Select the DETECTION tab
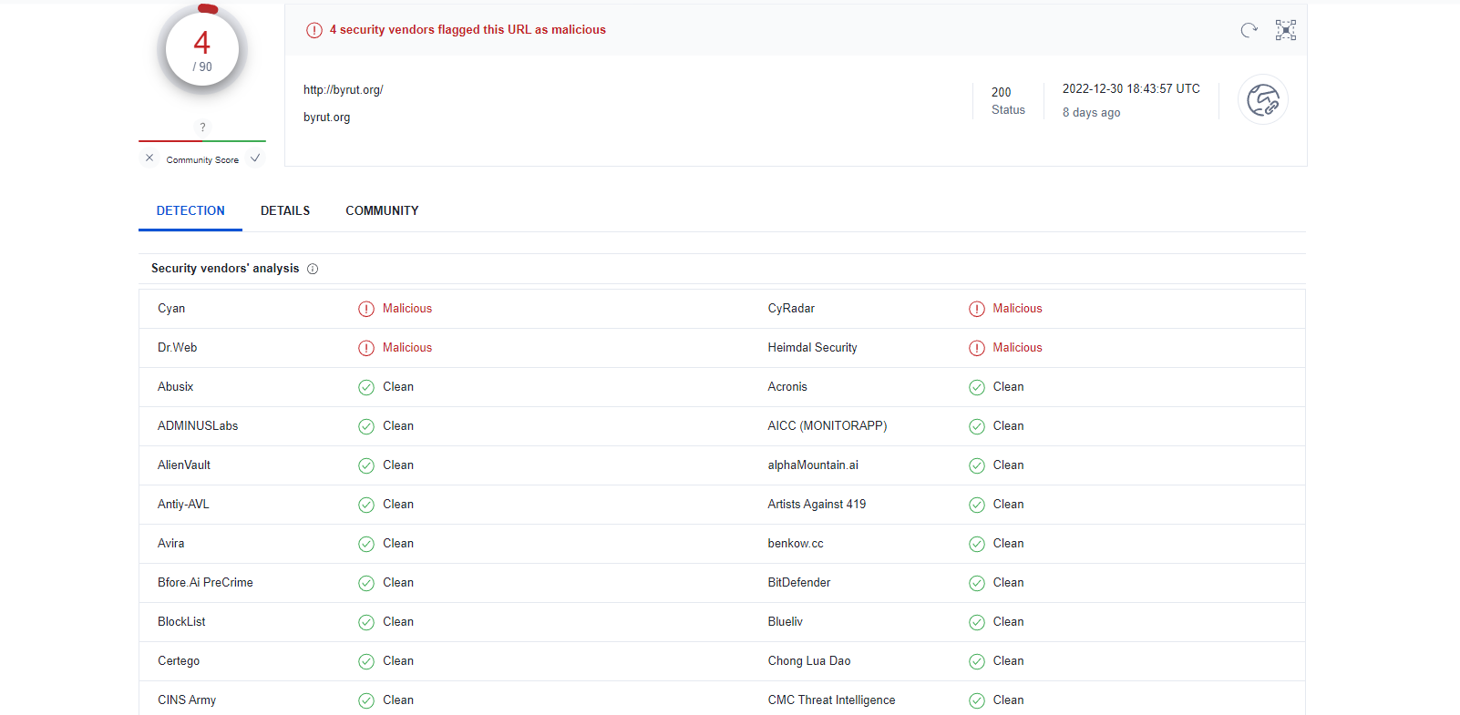Image resolution: width=1460 pixels, height=715 pixels. pyautogui.click(x=190, y=210)
